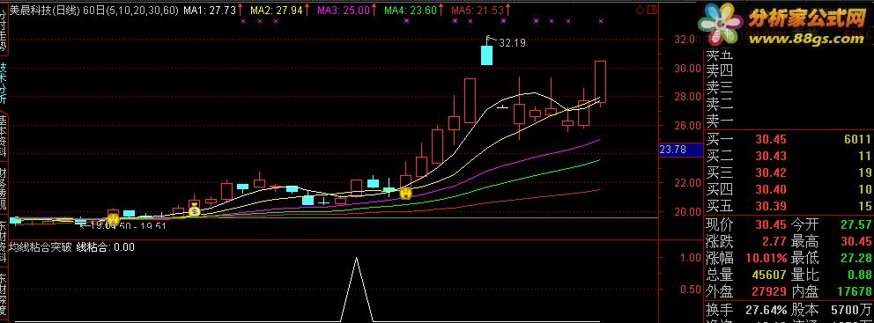Viewport: 874px width, 323px height.
Task: Click the last pink x marker at chart top
Action: [601, 21]
